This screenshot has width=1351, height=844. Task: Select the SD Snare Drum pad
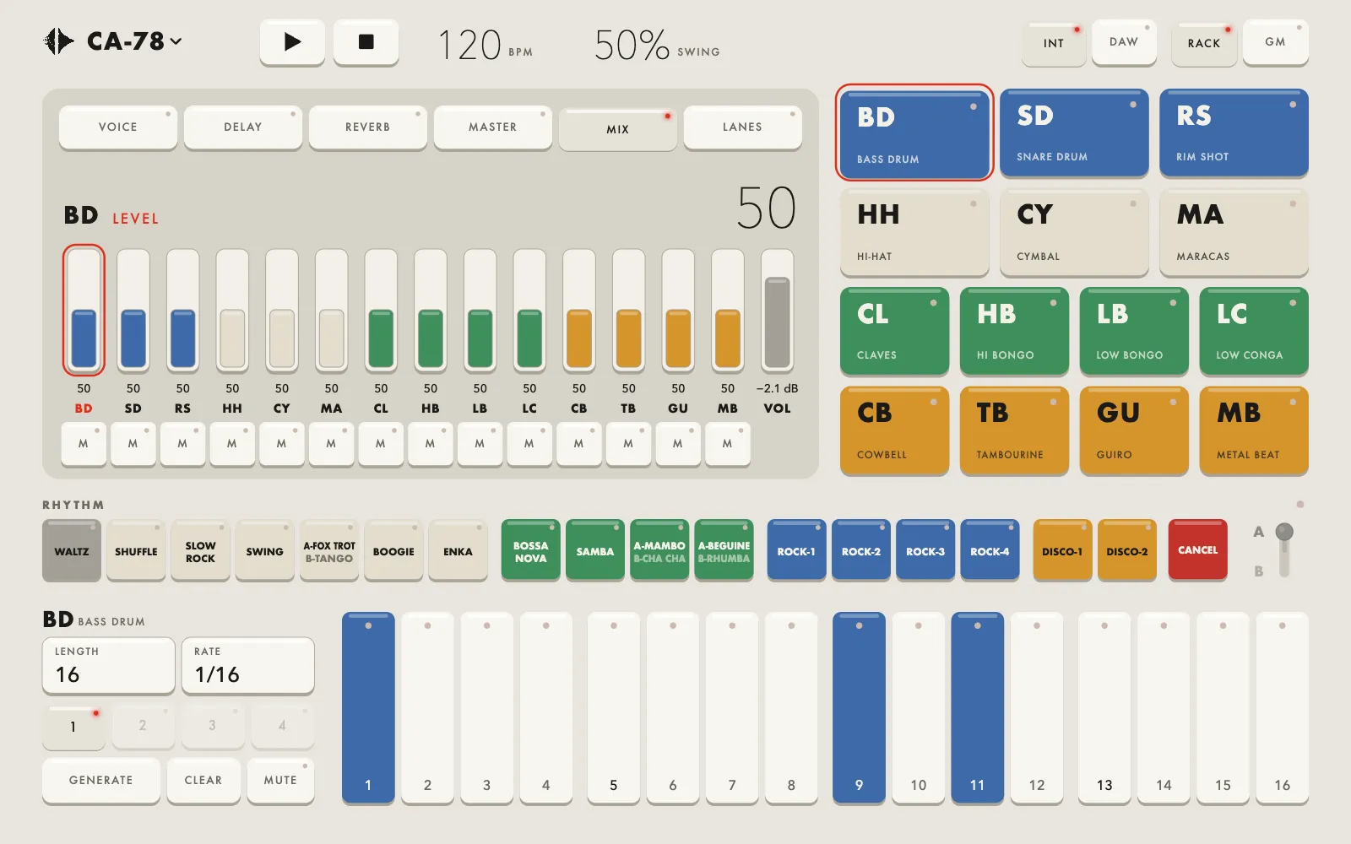coord(1074,133)
